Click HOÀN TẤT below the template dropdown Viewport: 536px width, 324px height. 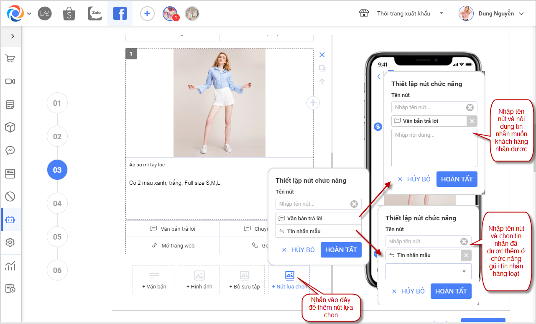pyautogui.click(x=451, y=291)
